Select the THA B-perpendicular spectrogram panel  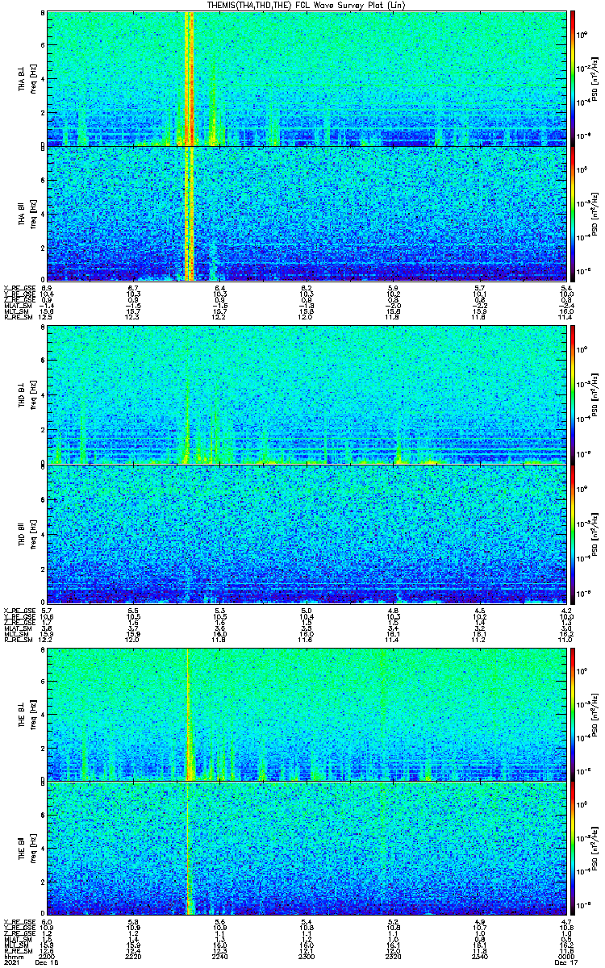point(307,78)
